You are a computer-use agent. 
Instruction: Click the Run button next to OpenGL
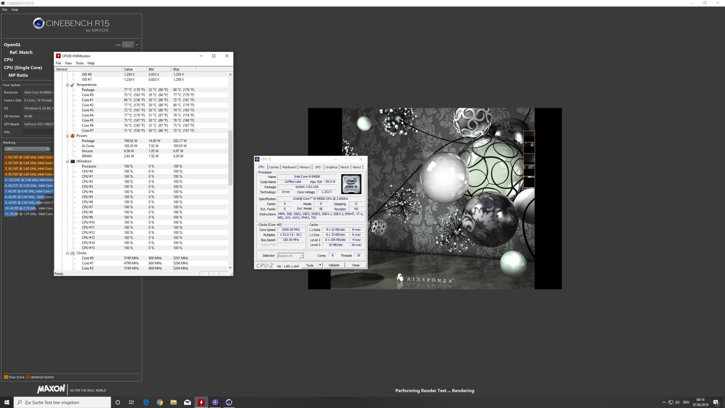(x=128, y=45)
